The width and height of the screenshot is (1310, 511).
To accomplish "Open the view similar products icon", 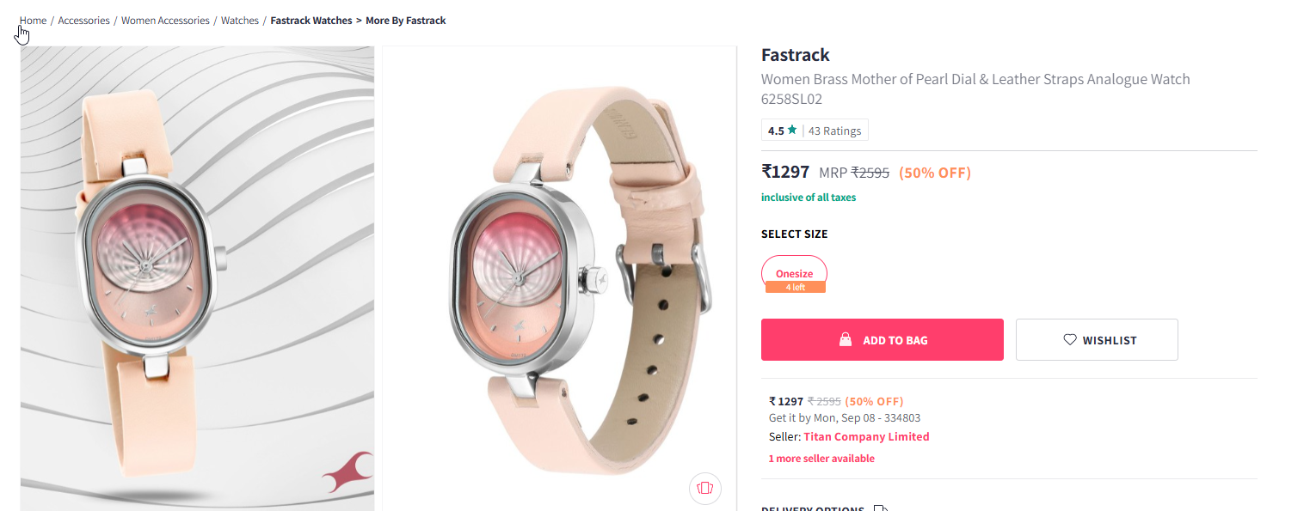I will [x=704, y=489].
